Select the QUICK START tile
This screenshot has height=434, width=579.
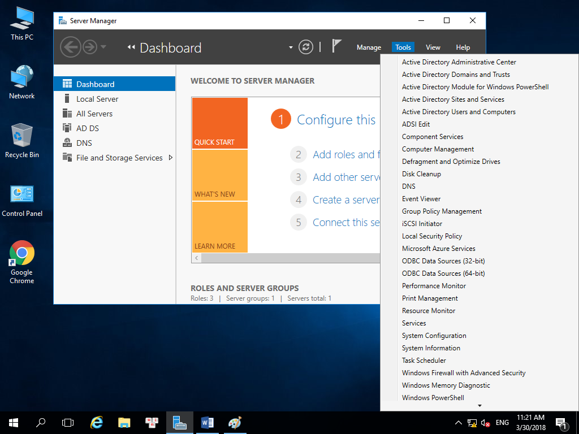tap(220, 123)
